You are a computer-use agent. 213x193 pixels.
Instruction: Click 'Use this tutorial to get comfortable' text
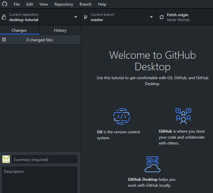point(153,81)
